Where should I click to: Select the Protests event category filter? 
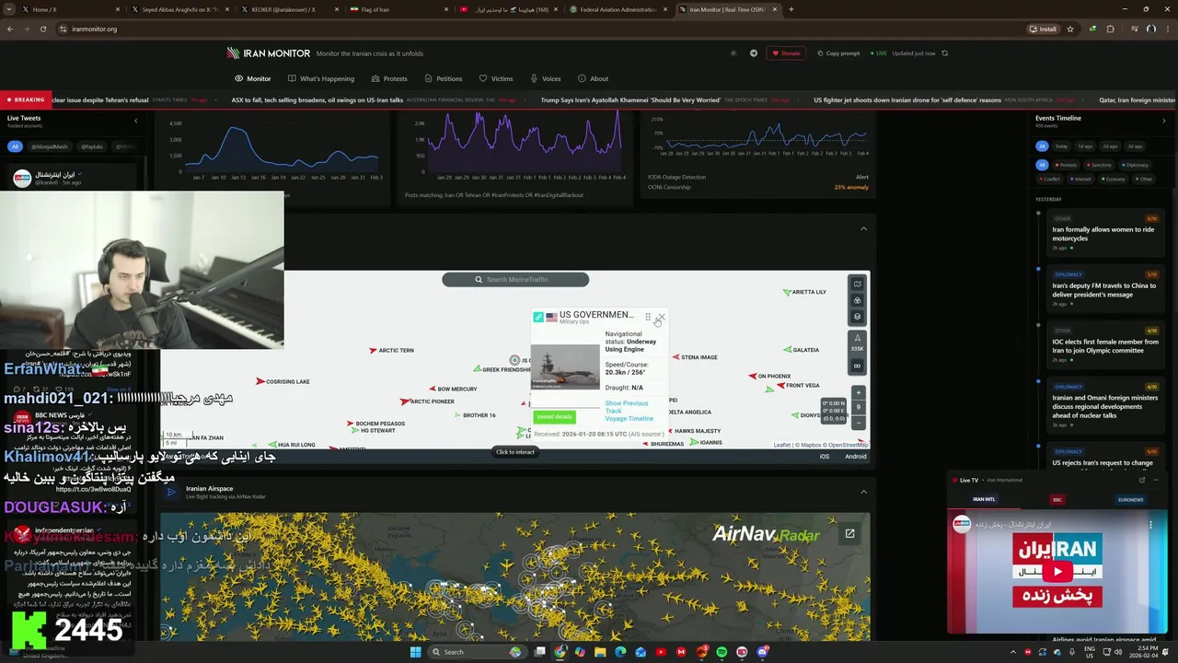(1066, 165)
